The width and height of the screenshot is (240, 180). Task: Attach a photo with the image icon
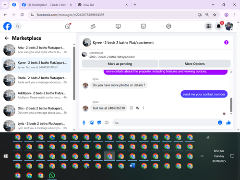click(92, 123)
